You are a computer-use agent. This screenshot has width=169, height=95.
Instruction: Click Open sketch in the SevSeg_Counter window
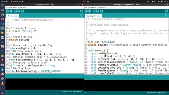[98, 11]
